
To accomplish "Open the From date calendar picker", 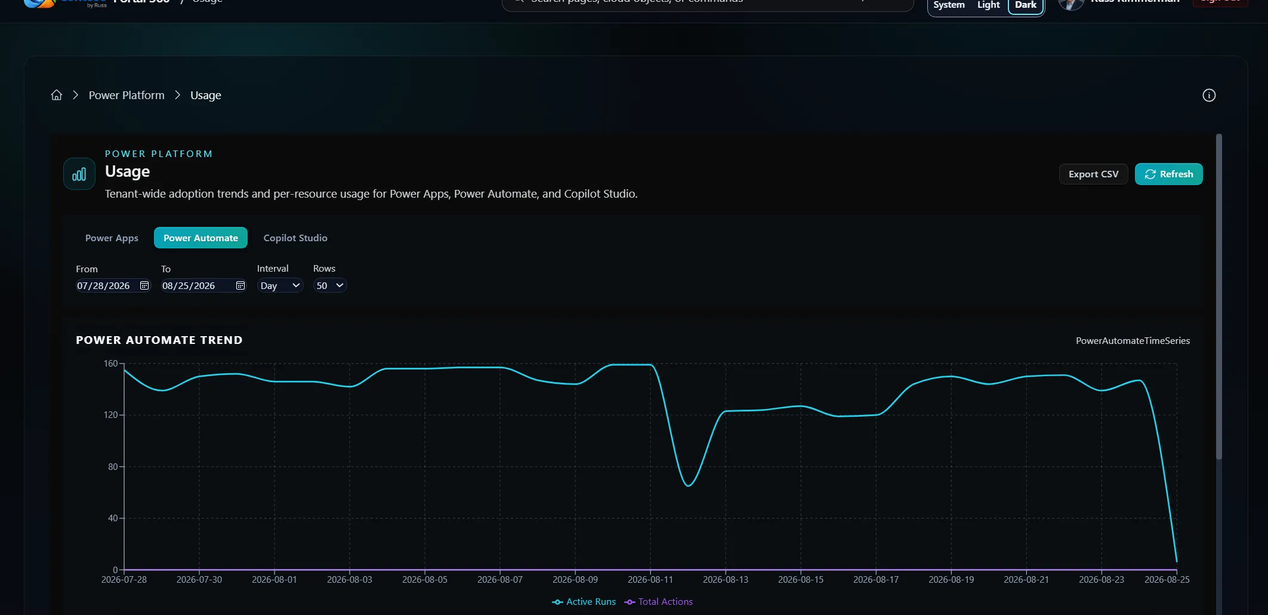I will pyautogui.click(x=144, y=285).
